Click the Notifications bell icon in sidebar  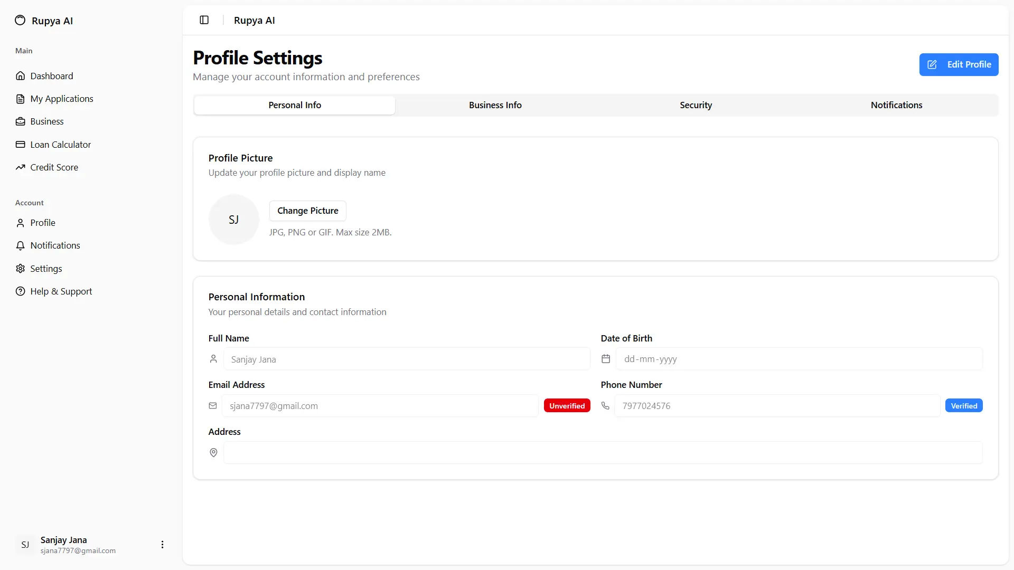pos(20,245)
